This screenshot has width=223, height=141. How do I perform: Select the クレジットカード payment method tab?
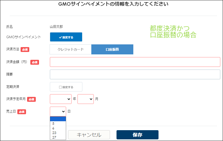click(70, 50)
